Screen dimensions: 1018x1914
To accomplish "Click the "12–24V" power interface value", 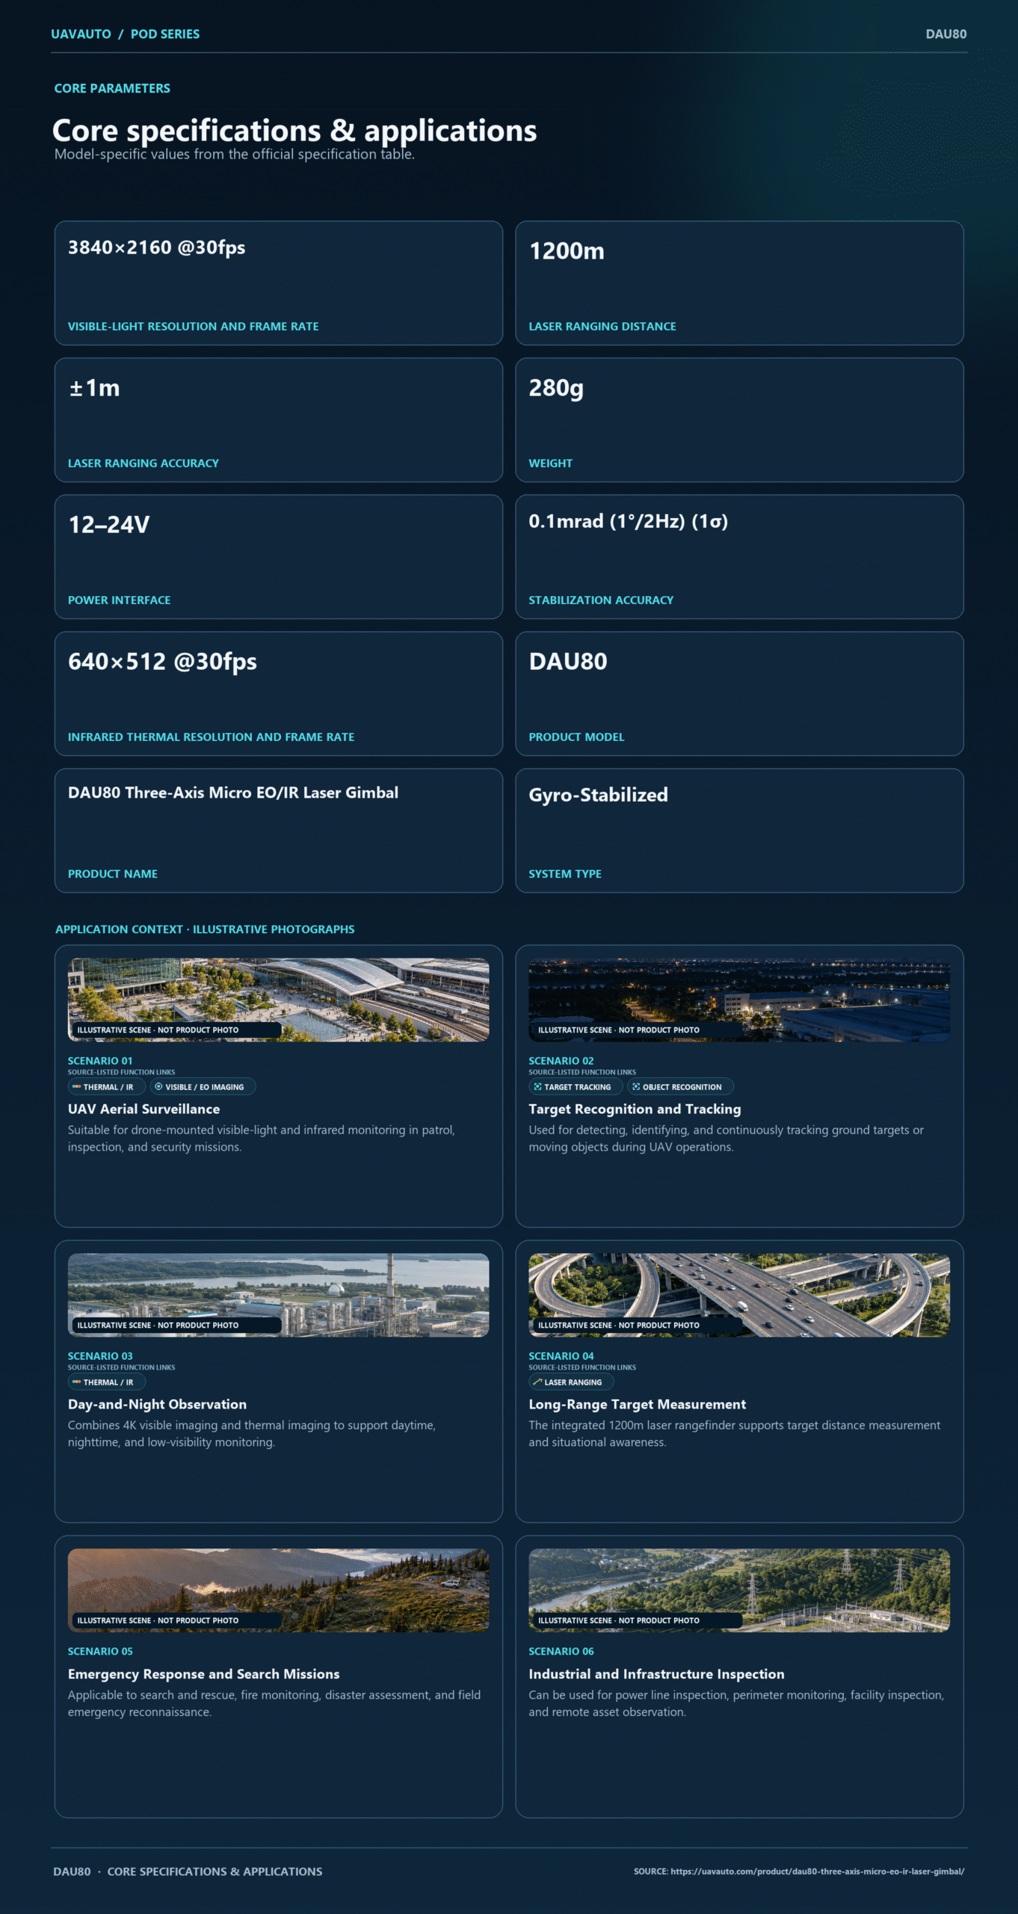I will pyautogui.click(x=109, y=525).
